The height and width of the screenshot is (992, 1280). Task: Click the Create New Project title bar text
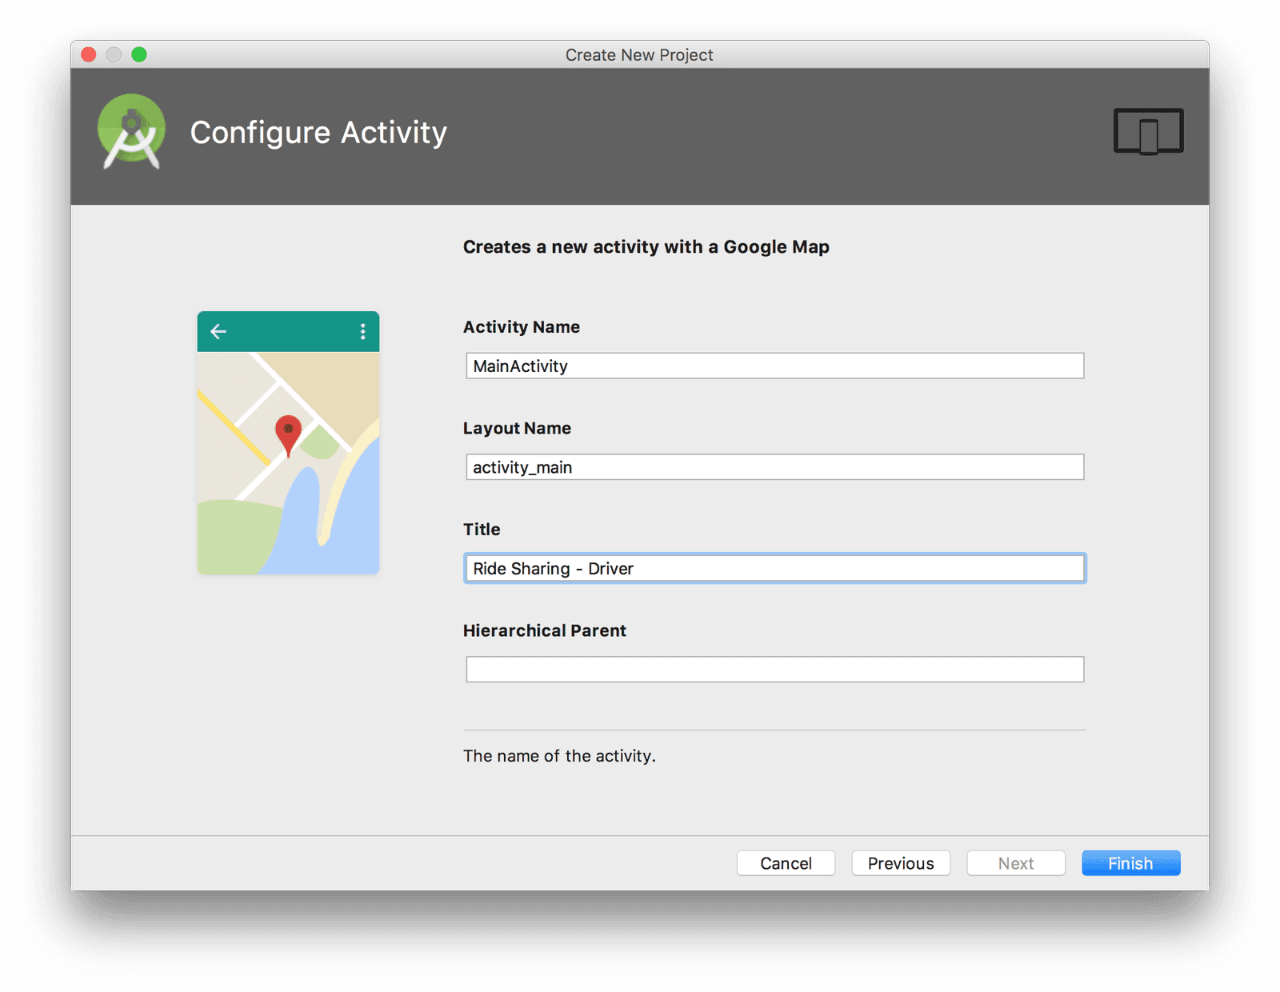point(639,54)
